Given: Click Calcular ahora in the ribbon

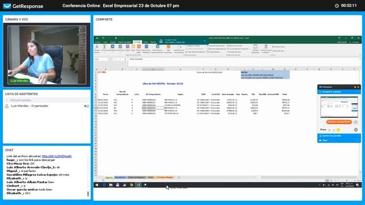Looking at the screenshot, I should [279, 47].
